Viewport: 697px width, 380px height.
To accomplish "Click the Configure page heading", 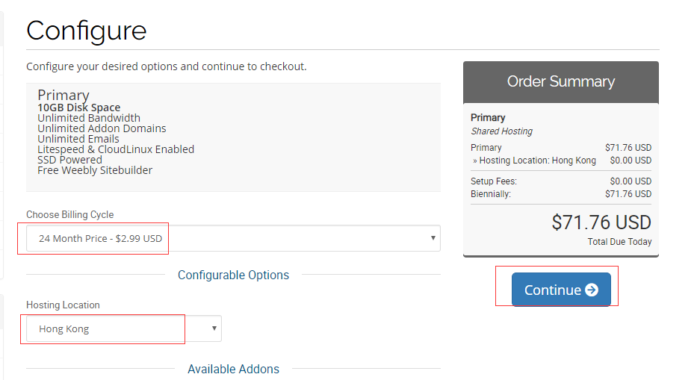I will (x=86, y=31).
